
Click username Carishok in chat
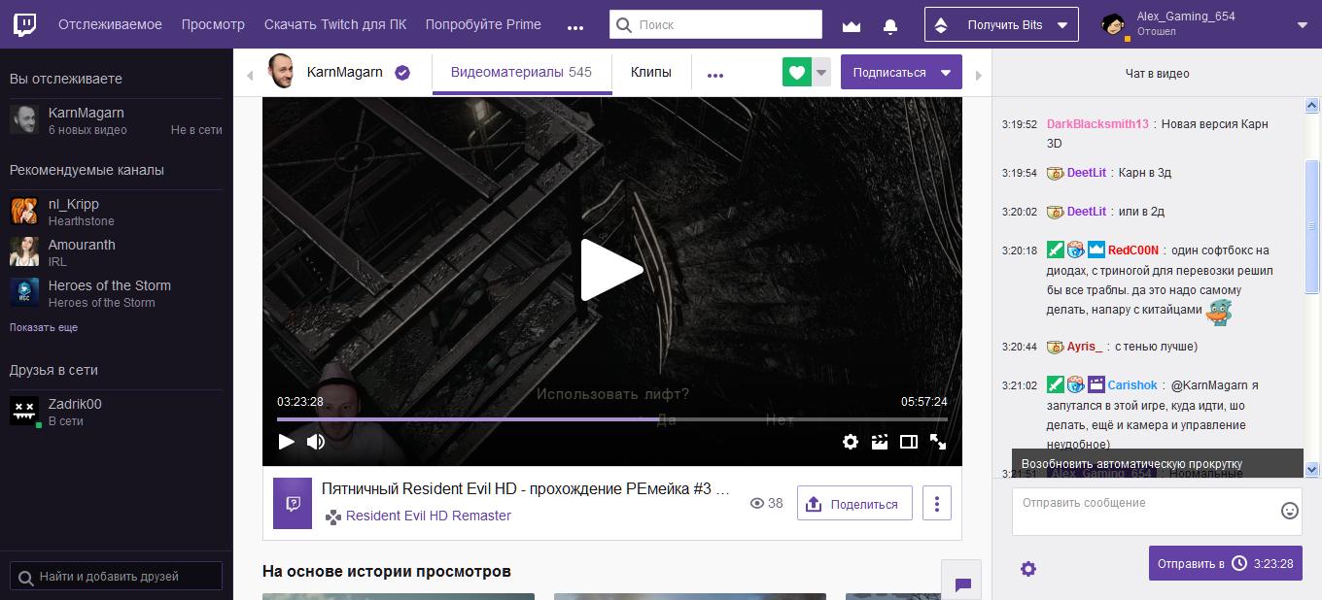click(x=1132, y=385)
